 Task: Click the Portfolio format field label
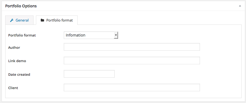pos(22,35)
